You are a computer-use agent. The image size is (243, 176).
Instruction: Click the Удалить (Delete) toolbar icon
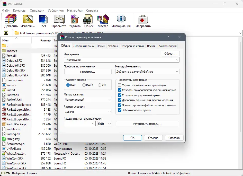[x=75, y=19]
